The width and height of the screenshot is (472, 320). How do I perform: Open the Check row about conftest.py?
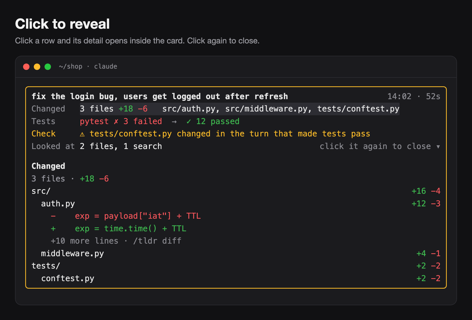(x=236, y=134)
